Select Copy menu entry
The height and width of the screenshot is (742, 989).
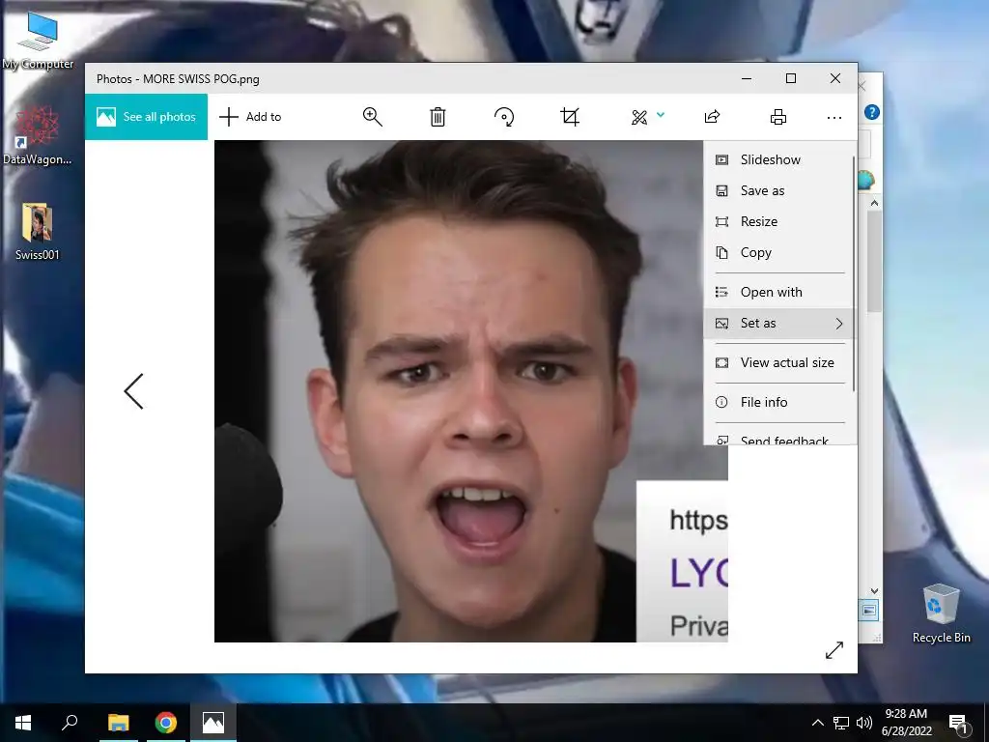pos(778,252)
